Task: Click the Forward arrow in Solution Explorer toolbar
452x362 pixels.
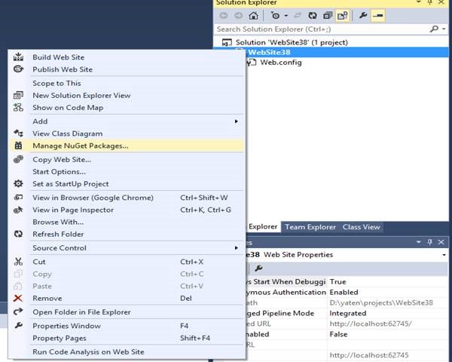Action: click(x=238, y=16)
